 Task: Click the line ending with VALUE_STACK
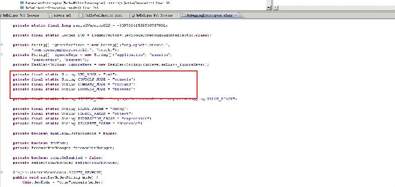coord(125,99)
